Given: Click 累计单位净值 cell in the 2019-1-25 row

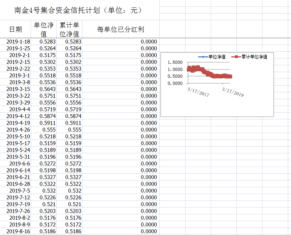Looking at the screenshot, I should coord(69,48).
